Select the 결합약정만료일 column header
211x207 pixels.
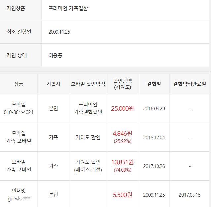tap(190, 84)
